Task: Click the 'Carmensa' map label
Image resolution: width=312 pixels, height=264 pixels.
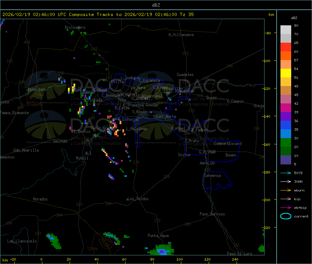Action: click(x=212, y=176)
